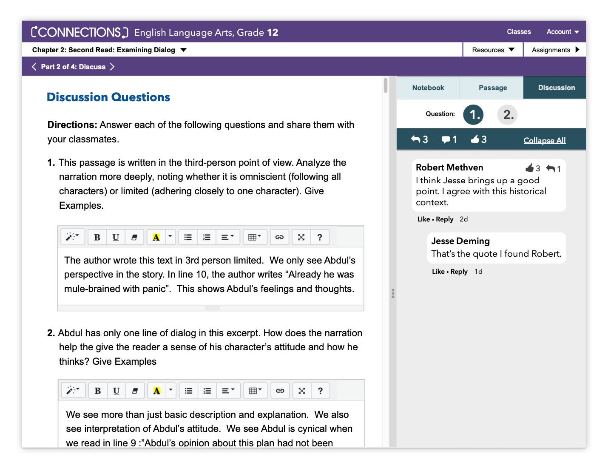Click insert link icon in question 2 editor

(x=280, y=390)
